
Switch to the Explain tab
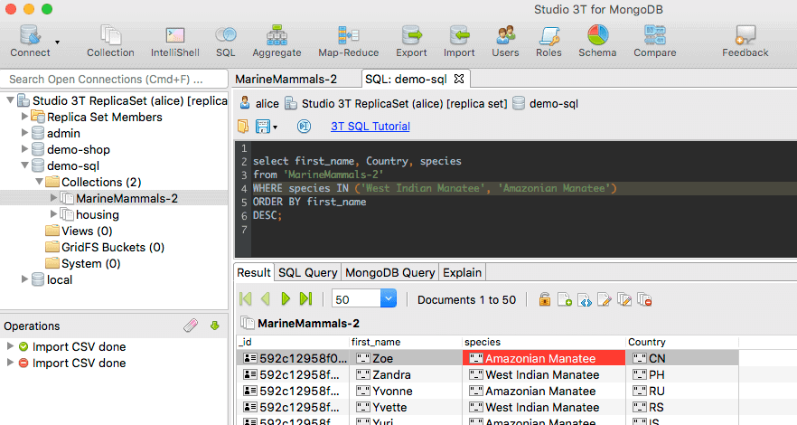(462, 272)
